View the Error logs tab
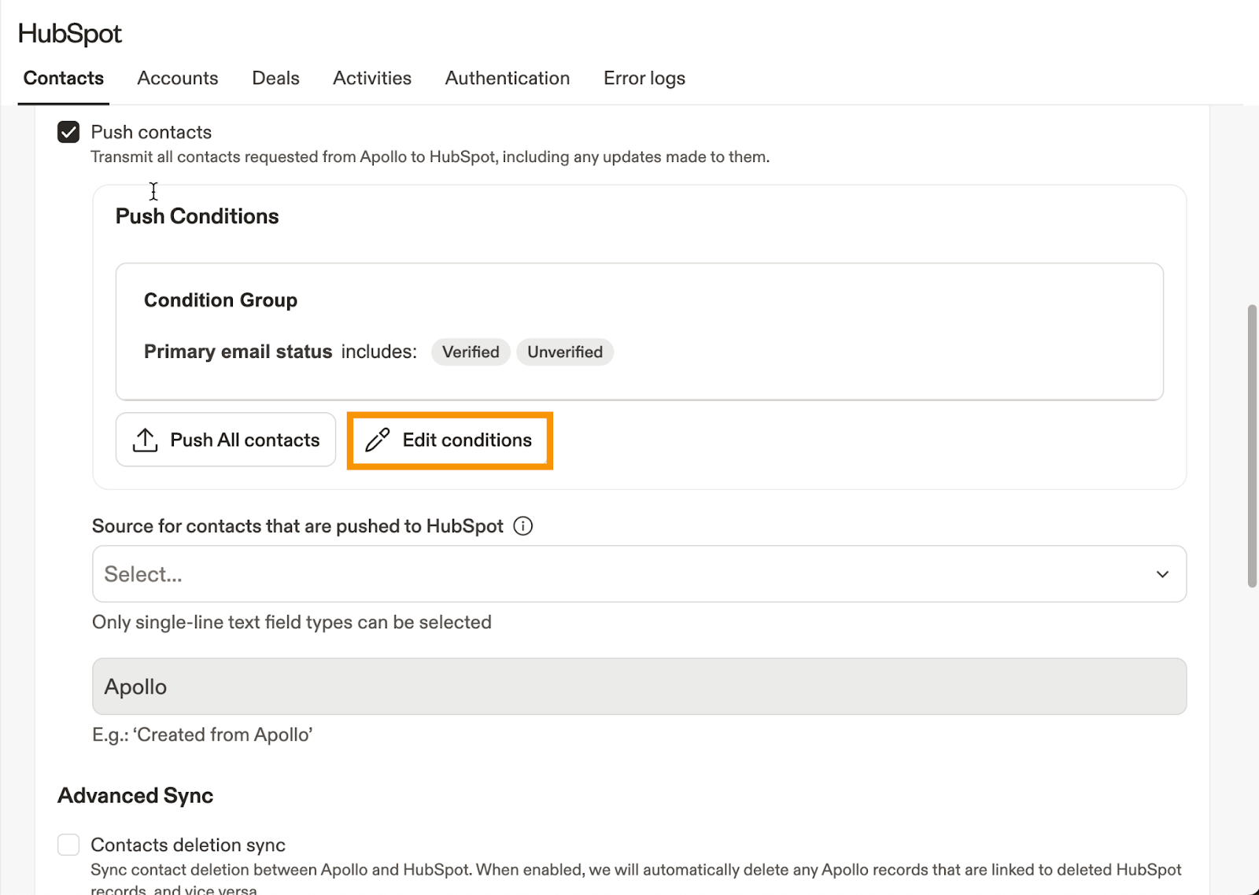The height and width of the screenshot is (895, 1259). click(644, 78)
